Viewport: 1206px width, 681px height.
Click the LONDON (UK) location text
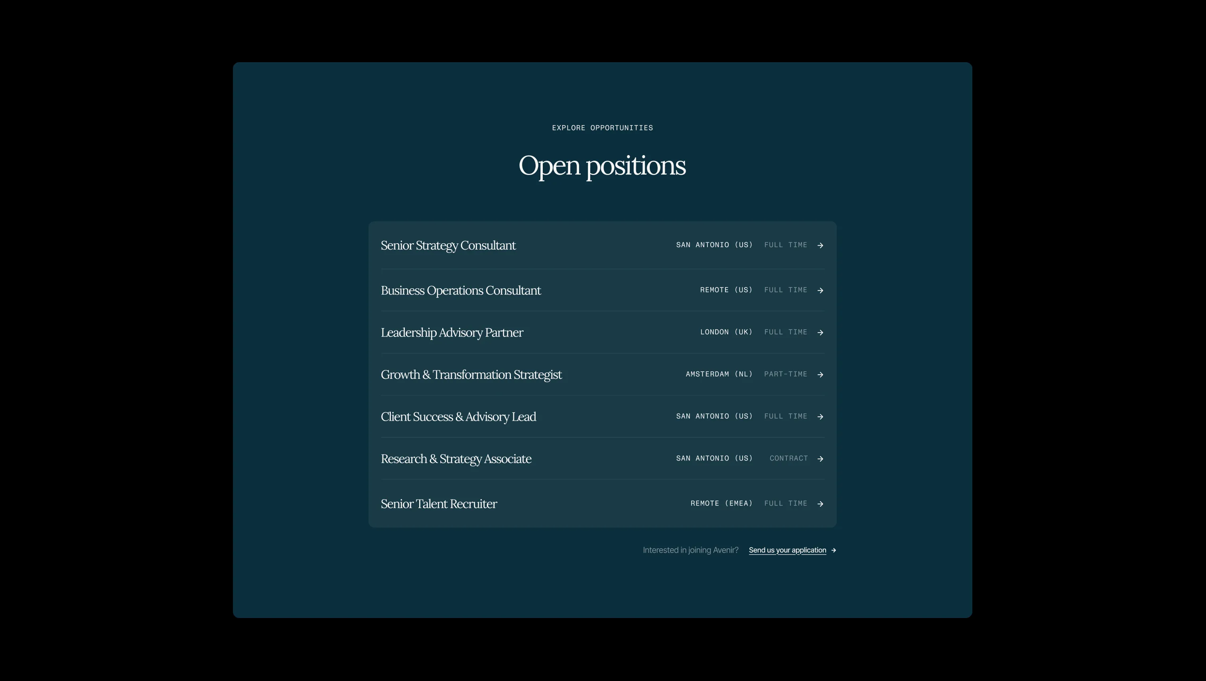[x=726, y=332]
